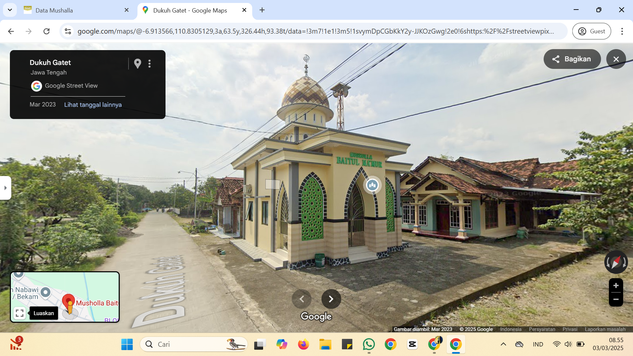
Task: Open the minimap thumbnail
Action: (65, 297)
